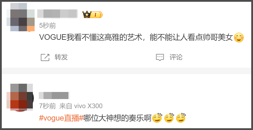Click the 5秒前 timestamp

[47, 26]
